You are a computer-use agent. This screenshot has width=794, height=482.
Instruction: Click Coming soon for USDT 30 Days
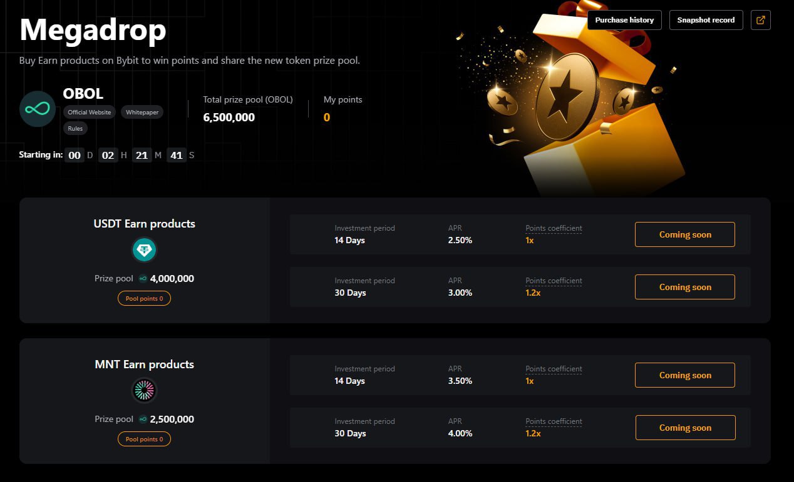click(x=685, y=287)
